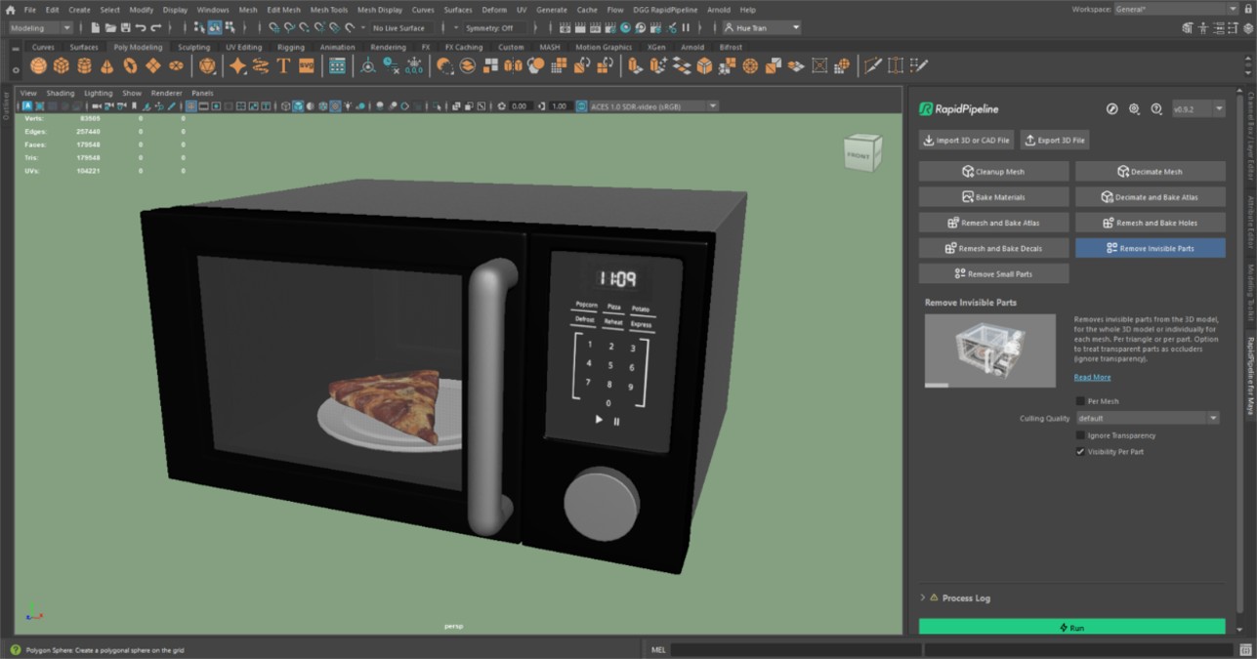Open the viewport Shading menu
This screenshot has width=1257, height=659.
point(61,93)
